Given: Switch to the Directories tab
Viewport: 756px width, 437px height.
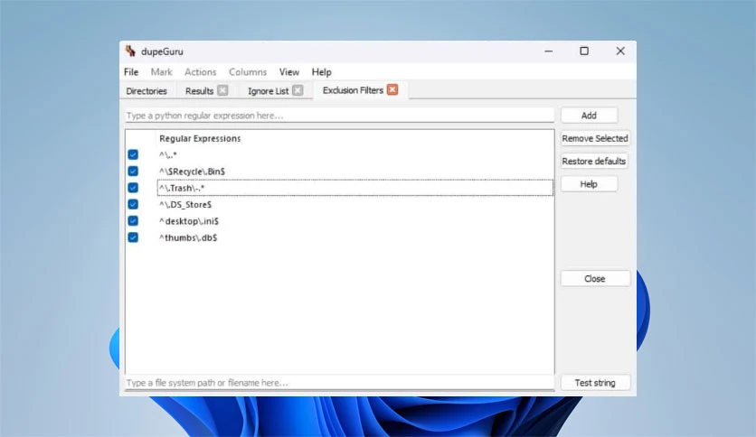Looking at the screenshot, I should point(146,91).
